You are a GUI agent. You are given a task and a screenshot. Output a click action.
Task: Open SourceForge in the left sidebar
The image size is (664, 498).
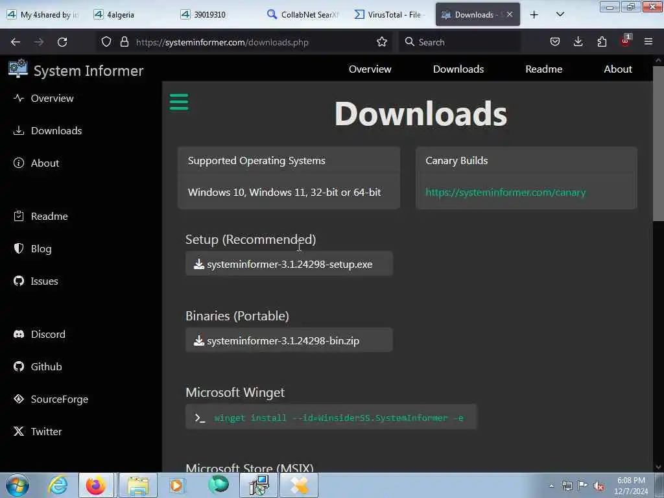[51, 399]
